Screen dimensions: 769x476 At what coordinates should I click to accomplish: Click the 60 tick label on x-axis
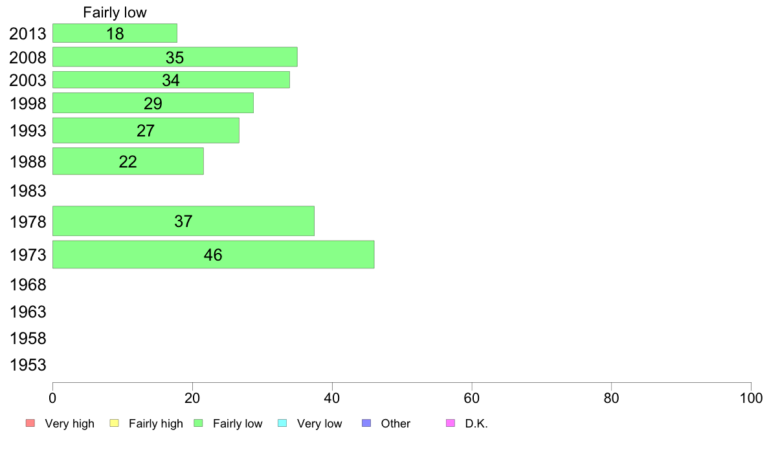click(x=471, y=398)
